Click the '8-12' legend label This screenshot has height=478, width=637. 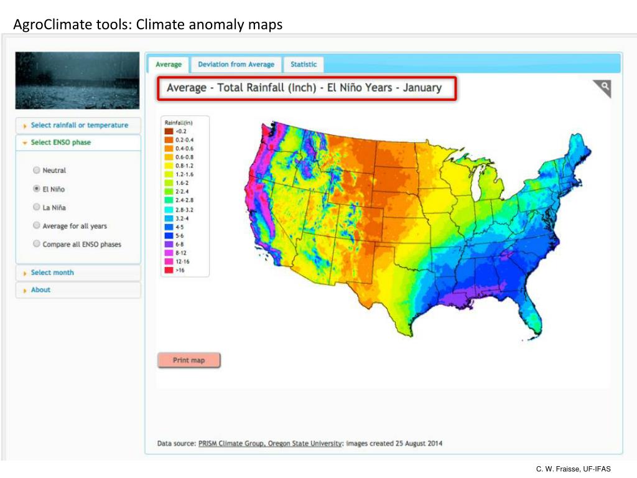(181, 253)
